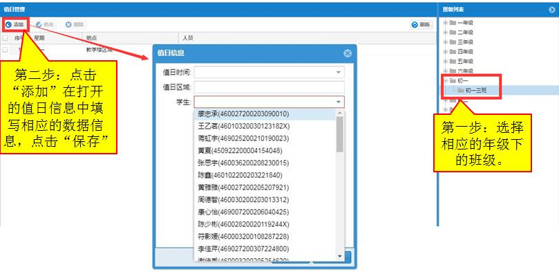Select the 三年级 folder
559x272 pixels.
(462, 42)
